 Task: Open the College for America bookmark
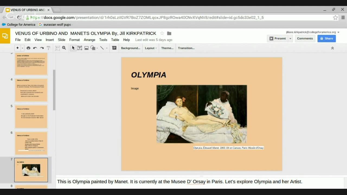[x=19, y=25]
